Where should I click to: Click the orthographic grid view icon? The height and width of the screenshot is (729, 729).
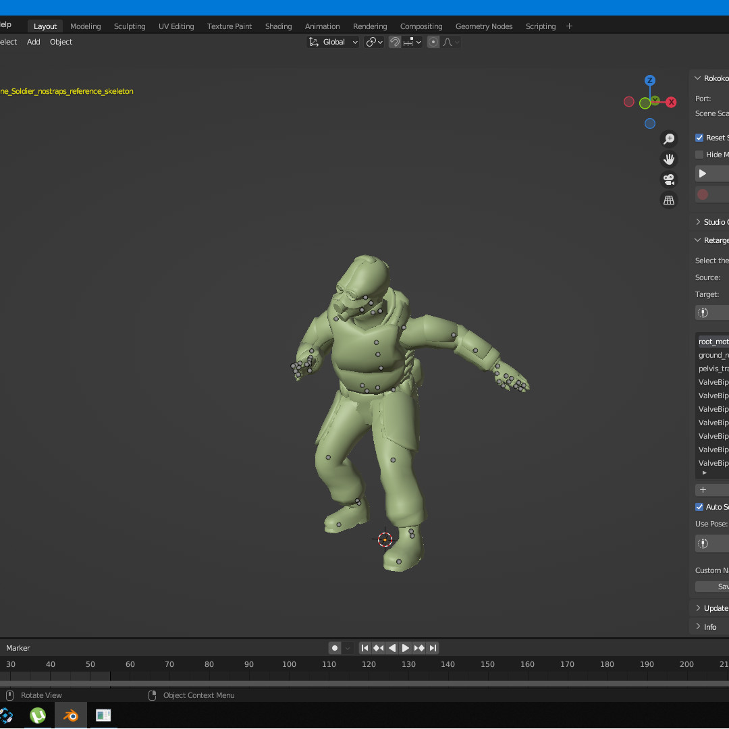(x=668, y=200)
